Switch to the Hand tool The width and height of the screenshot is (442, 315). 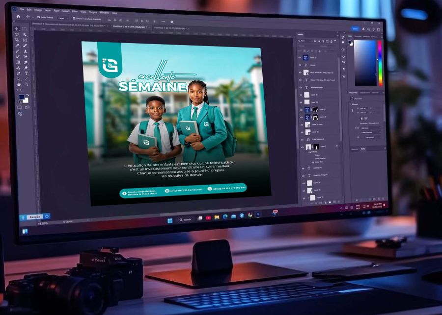(x=19, y=84)
